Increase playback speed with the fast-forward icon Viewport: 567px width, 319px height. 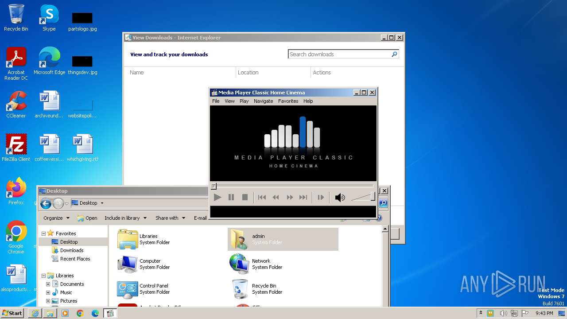click(290, 197)
